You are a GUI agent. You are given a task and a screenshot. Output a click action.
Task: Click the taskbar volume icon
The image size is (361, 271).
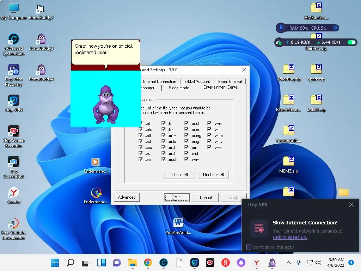tap(318, 263)
